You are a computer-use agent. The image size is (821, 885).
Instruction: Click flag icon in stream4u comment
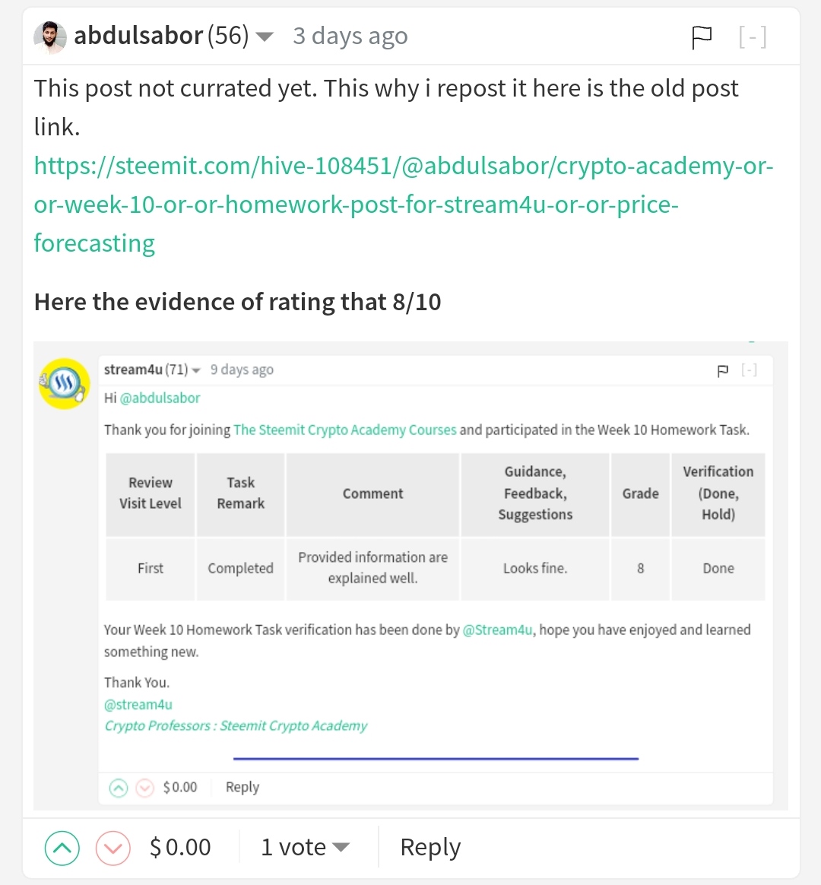click(722, 371)
